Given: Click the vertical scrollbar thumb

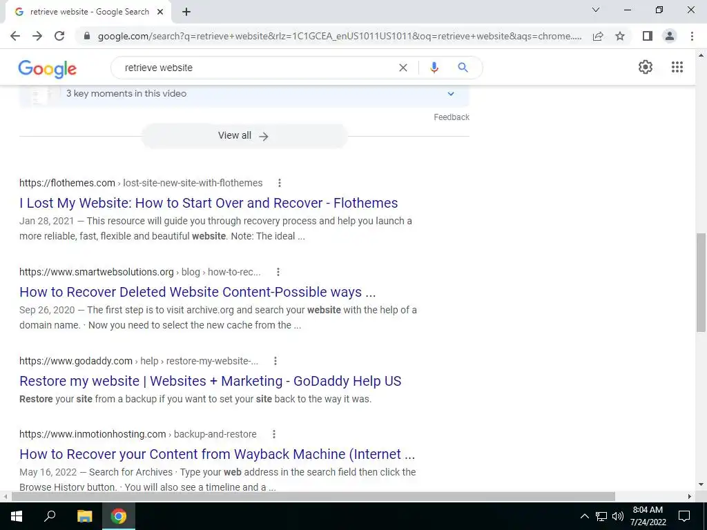Looking at the screenshot, I should (701, 282).
